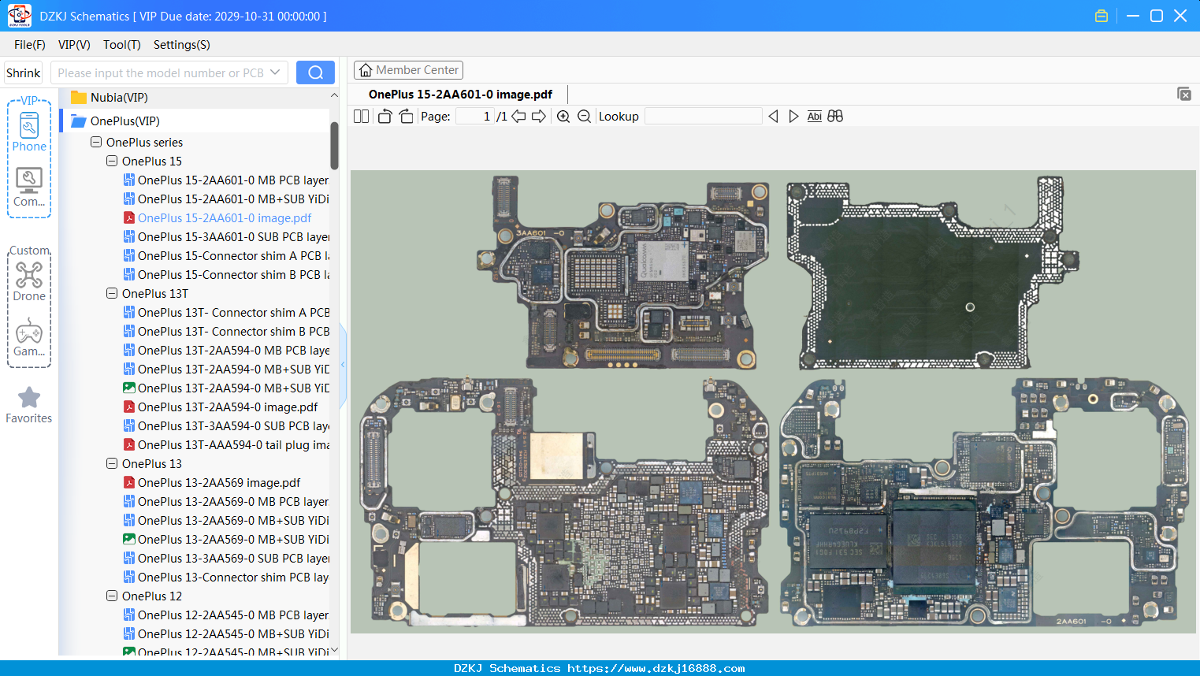Collapse the OnePlus 13T node
1200x676 pixels.
pos(112,294)
